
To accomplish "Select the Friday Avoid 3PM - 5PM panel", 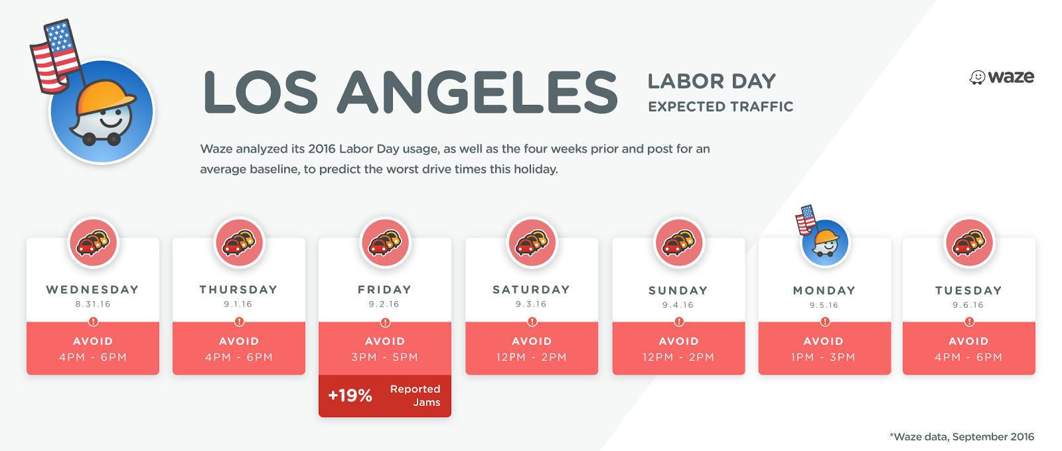I will (x=385, y=349).
